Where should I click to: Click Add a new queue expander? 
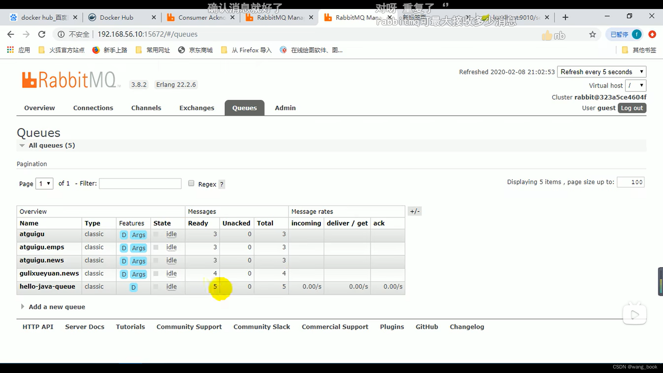[x=22, y=306]
